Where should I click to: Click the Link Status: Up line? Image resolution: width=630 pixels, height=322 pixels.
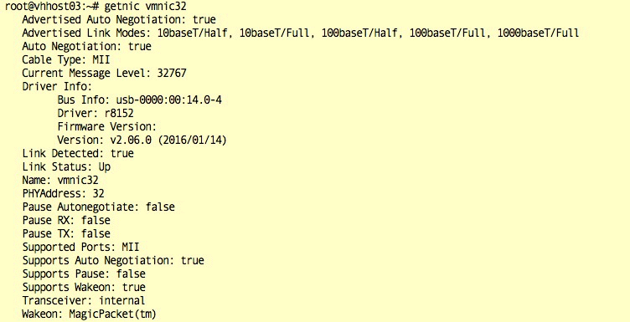[66, 166]
